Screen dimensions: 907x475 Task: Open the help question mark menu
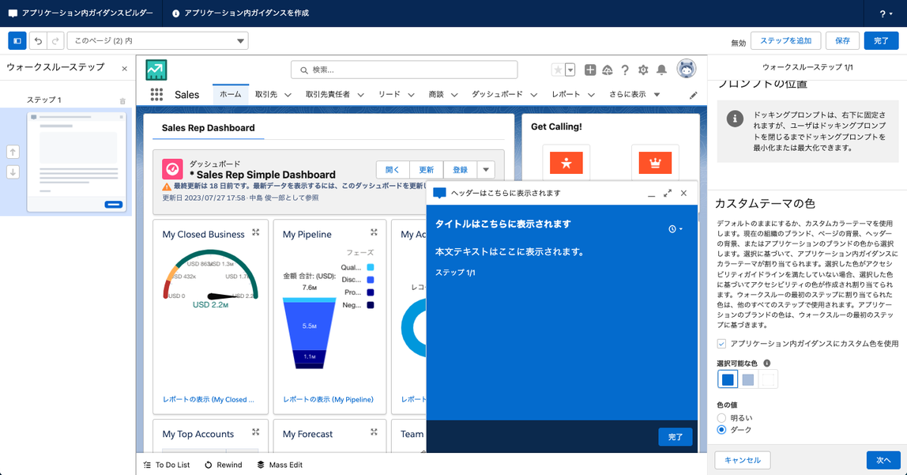coord(885,13)
